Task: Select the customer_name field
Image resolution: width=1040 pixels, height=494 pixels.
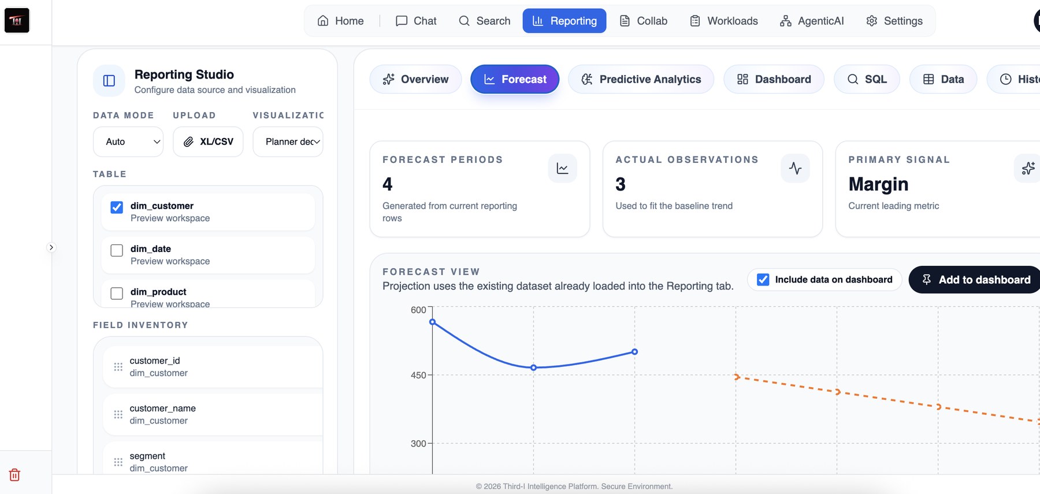Action: pyautogui.click(x=213, y=414)
